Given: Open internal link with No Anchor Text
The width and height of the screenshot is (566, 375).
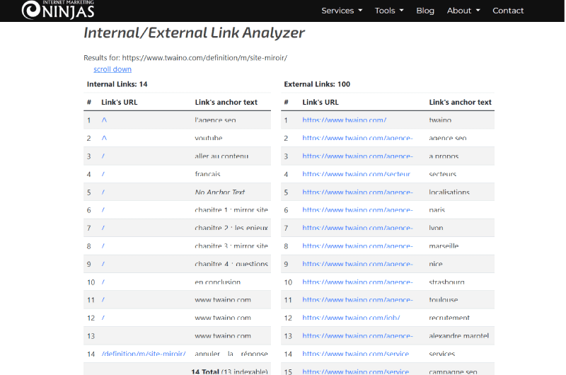Looking at the screenshot, I should [x=103, y=192].
